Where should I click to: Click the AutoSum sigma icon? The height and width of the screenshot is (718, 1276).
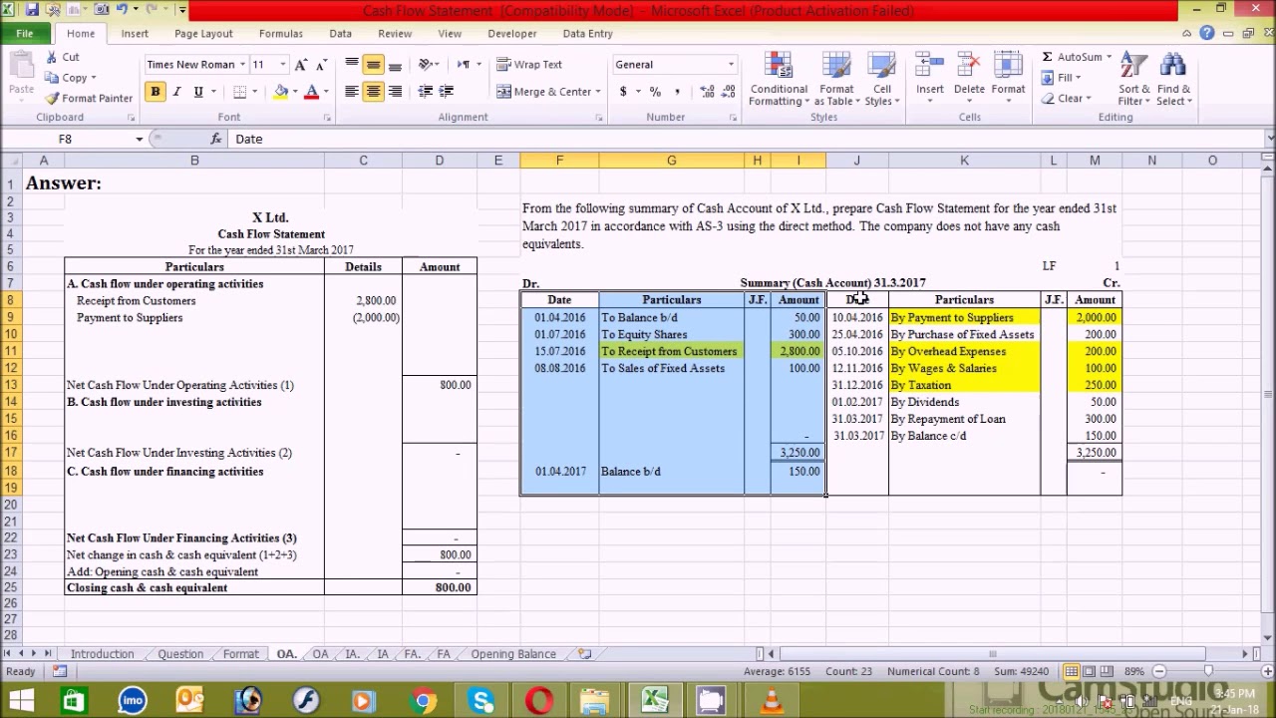(1047, 57)
